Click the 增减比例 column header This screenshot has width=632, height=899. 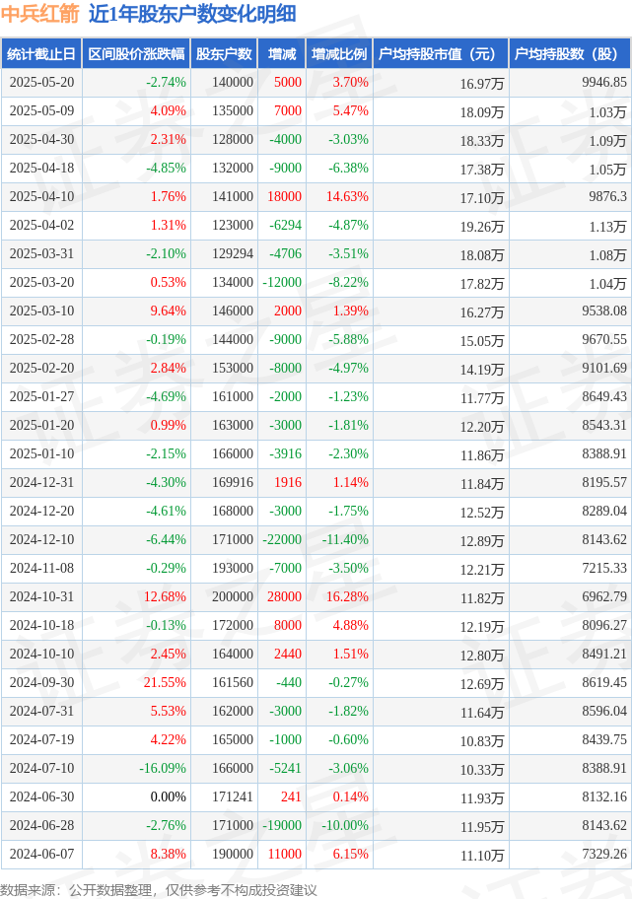(339, 54)
